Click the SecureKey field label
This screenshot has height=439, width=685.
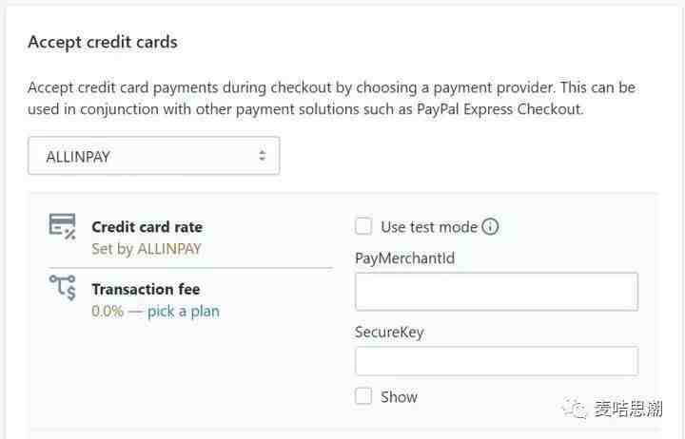point(389,333)
